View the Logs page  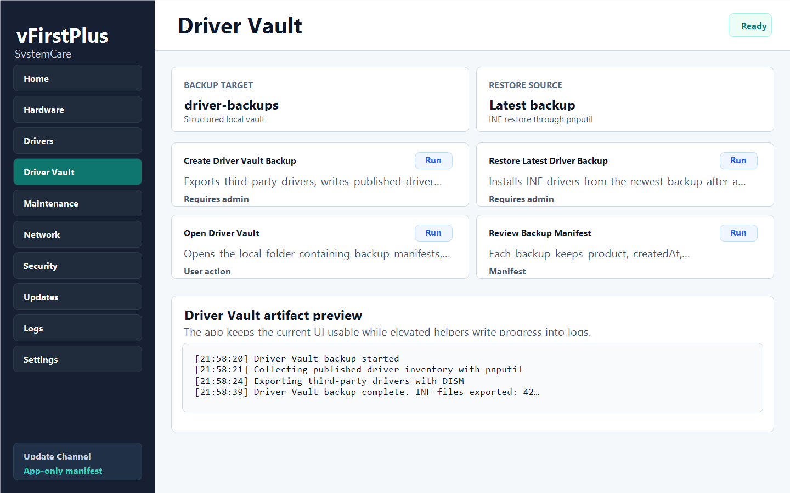click(x=77, y=328)
